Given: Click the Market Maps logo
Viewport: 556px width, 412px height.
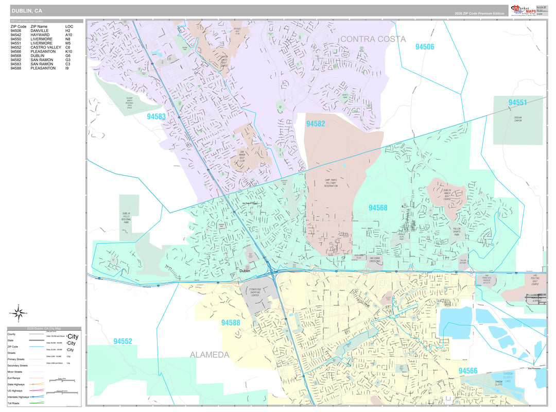Looking at the screenshot, I should coord(524,10).
